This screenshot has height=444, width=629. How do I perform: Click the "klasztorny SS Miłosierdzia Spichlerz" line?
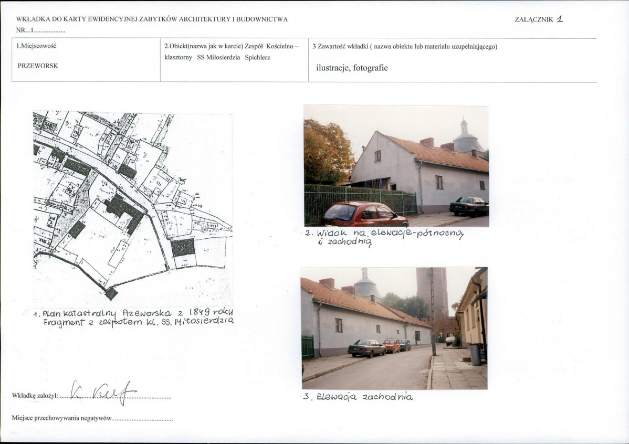217,57
